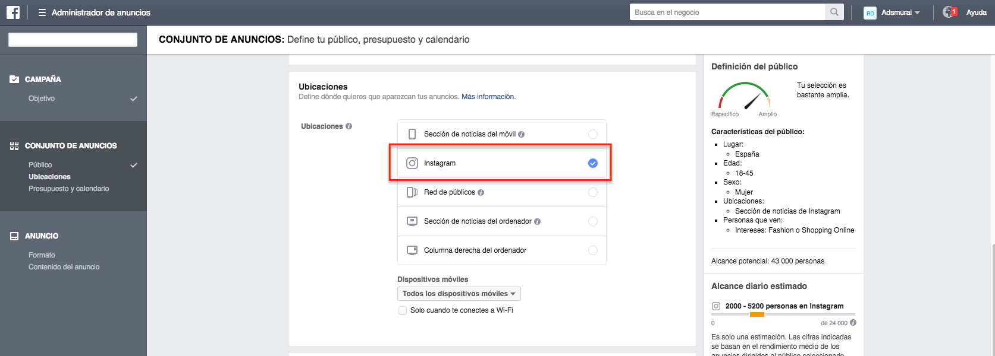Click info icon next to de 24 000
The width and height of the screenshot is (995, 356).
853,323
